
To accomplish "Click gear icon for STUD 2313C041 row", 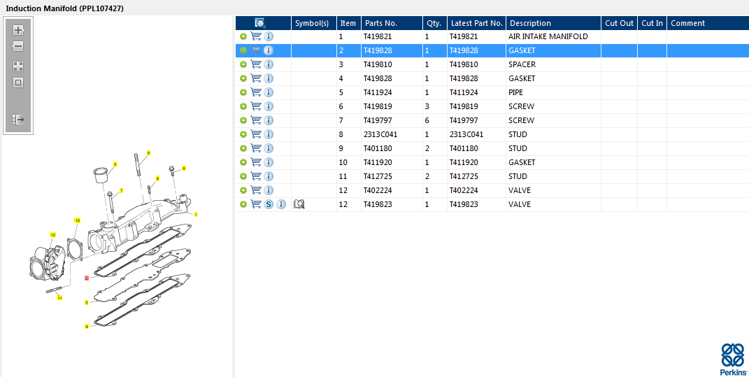I will click(243, 134).
